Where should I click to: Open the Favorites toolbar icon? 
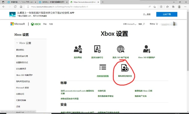167,7
